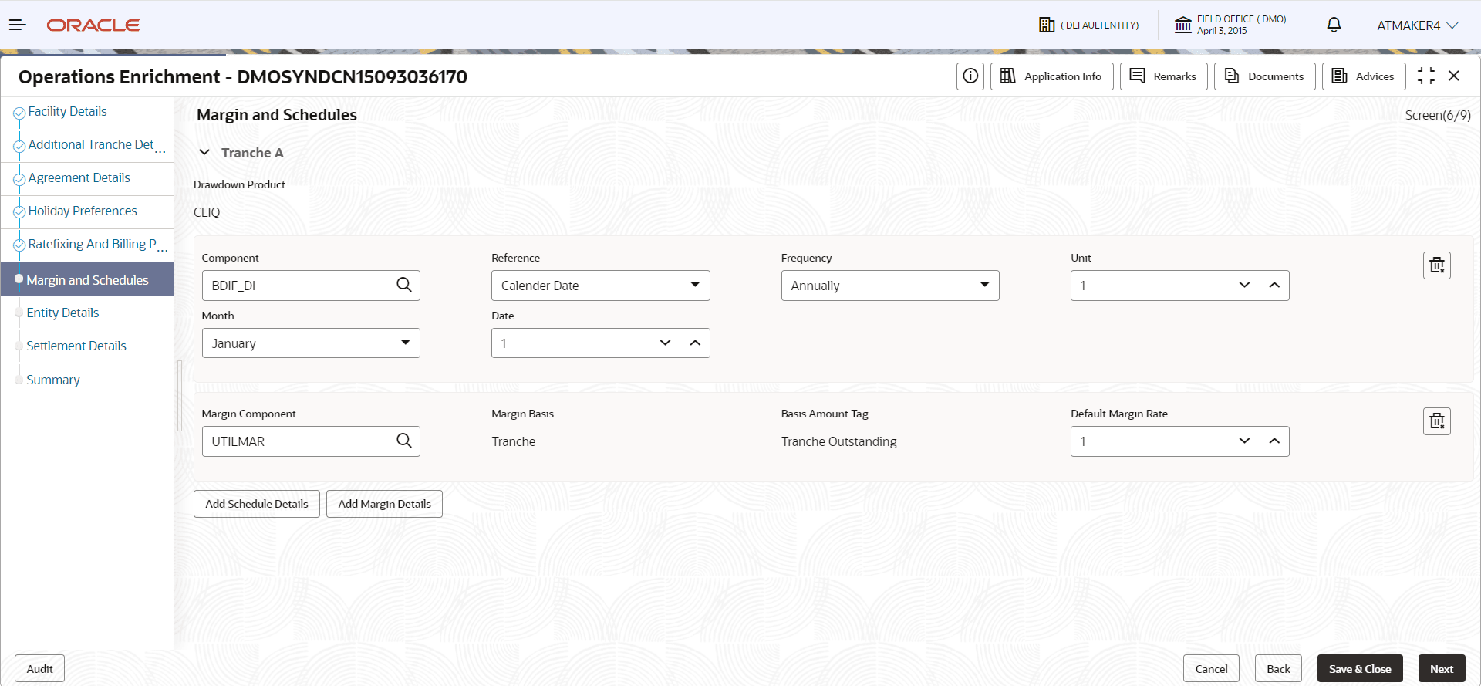This screenshot has height=686, width=1481.
Task: Search for Component using magnifier icon
Action: point(403,286)
